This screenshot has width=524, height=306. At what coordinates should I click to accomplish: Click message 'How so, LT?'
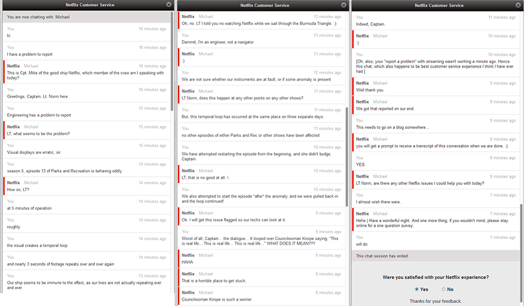coord(18,189)
